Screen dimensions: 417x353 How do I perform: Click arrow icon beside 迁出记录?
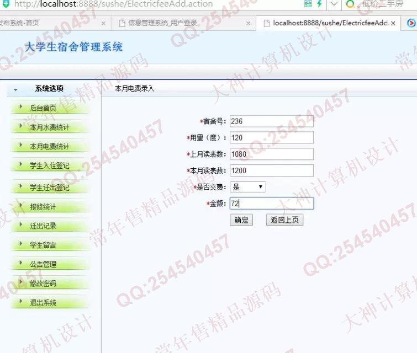(x=21, y=224)
